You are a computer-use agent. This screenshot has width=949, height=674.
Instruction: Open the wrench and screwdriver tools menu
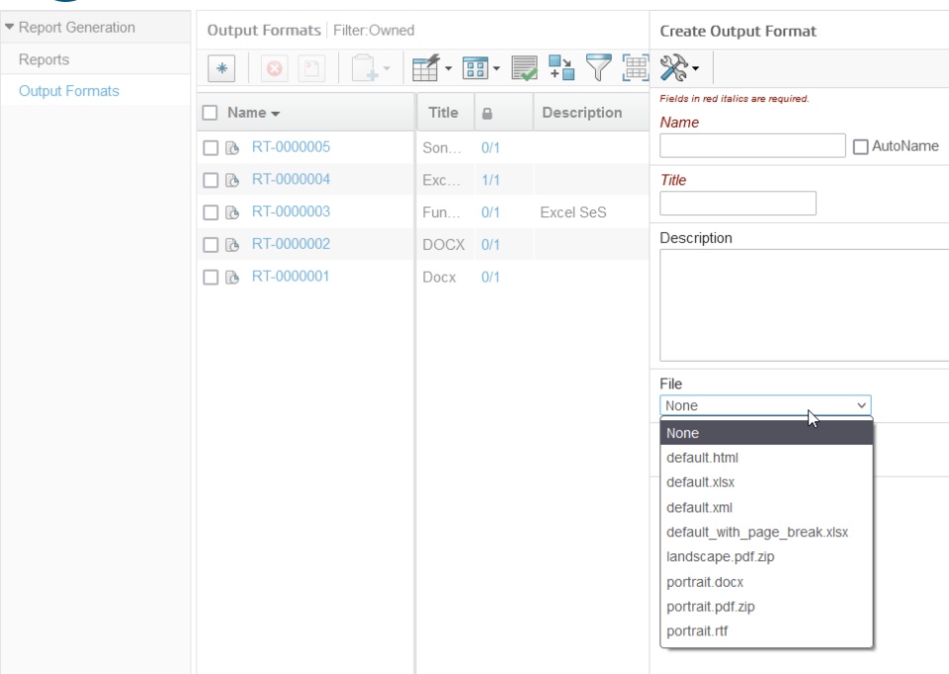(679, 68)
